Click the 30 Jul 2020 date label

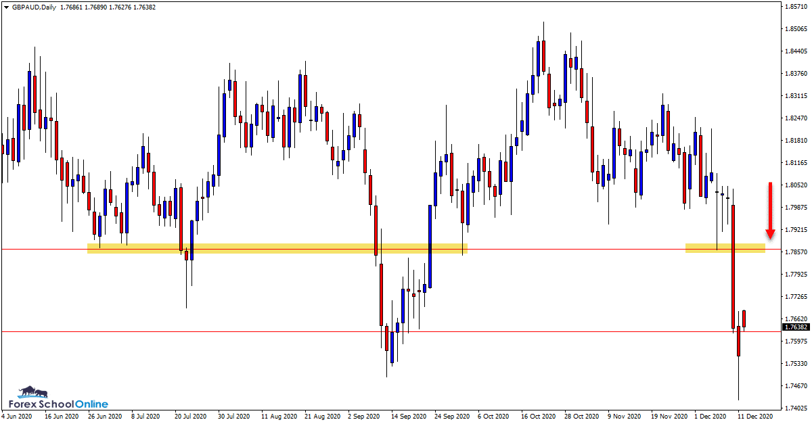tap(234, 417)
